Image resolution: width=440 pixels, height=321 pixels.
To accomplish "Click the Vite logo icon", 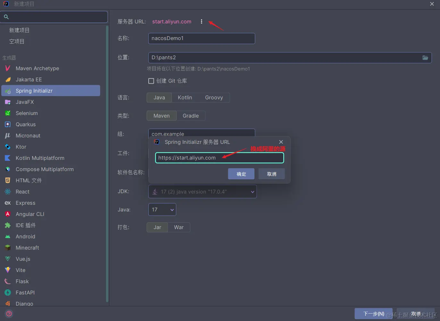I will 8,270.
